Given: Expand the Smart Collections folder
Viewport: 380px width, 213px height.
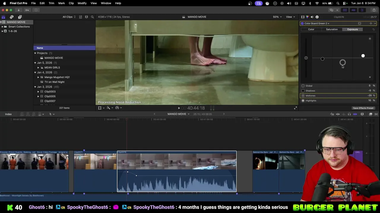Looking at the screenshot, I should [2, 27].
